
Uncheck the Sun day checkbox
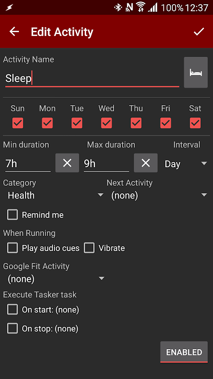point(18,123)
